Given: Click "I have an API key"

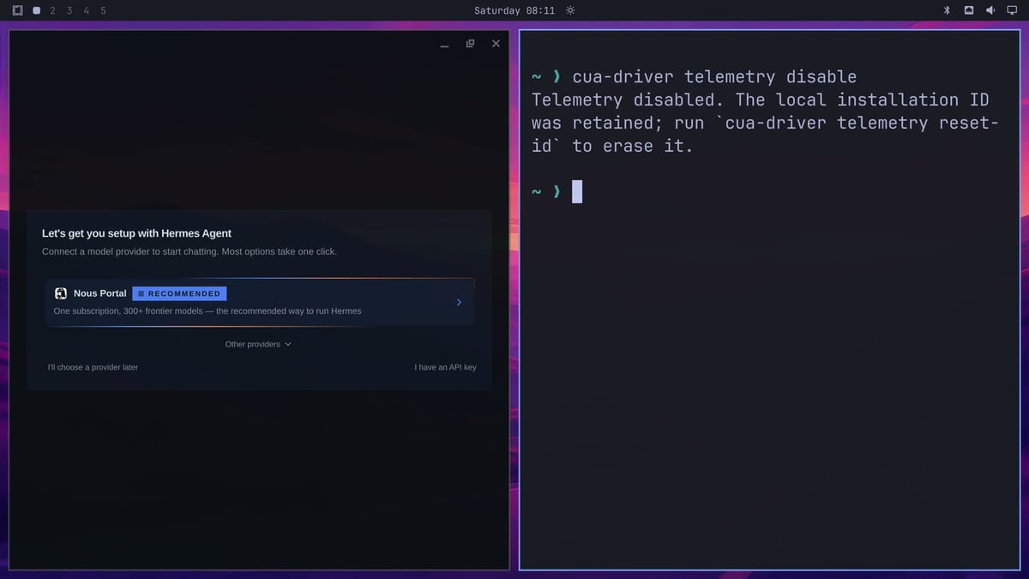Looking at the screenshot, I should [445, 367].
